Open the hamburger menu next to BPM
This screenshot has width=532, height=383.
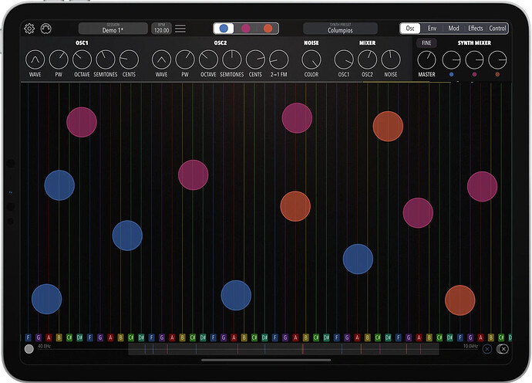point(180,29)
